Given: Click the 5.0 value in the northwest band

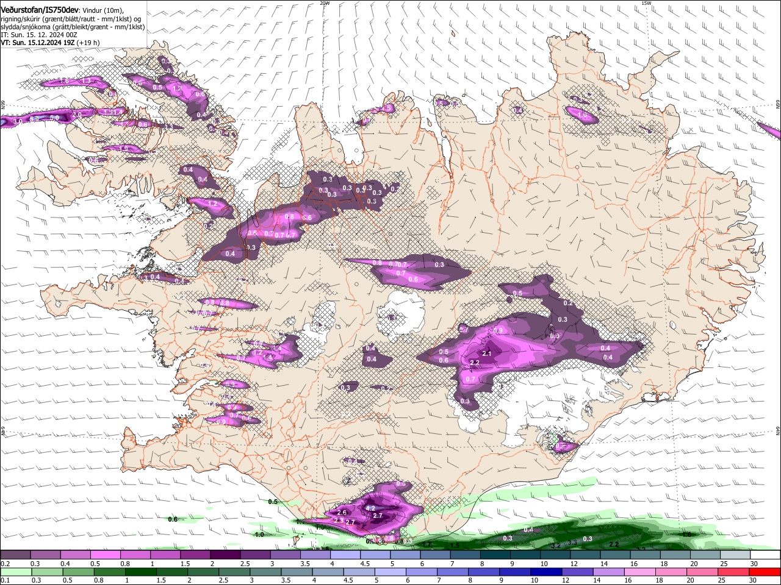Looking at the screenshot, I should tap(54, 117).
